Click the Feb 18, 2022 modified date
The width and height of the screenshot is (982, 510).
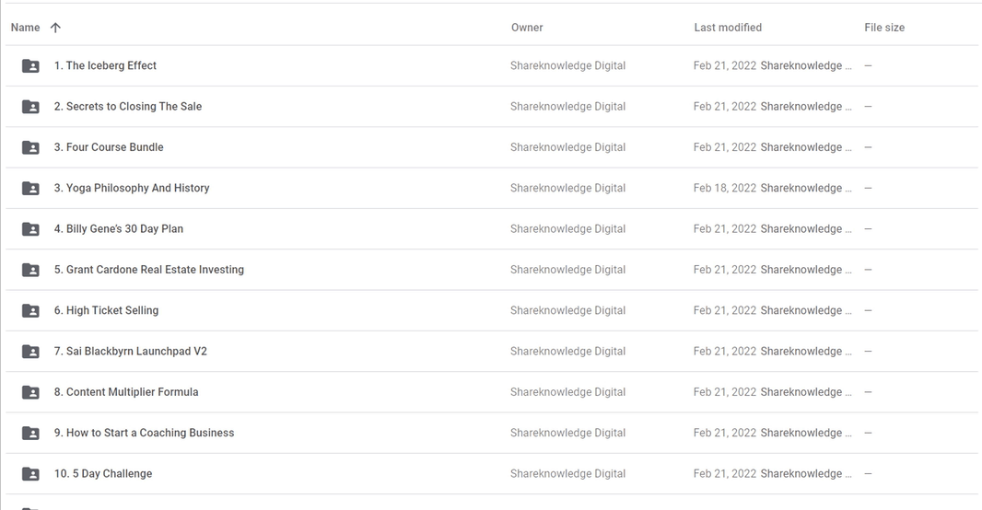725,188
